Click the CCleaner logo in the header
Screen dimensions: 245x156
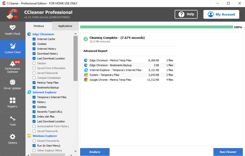(12, 14)
